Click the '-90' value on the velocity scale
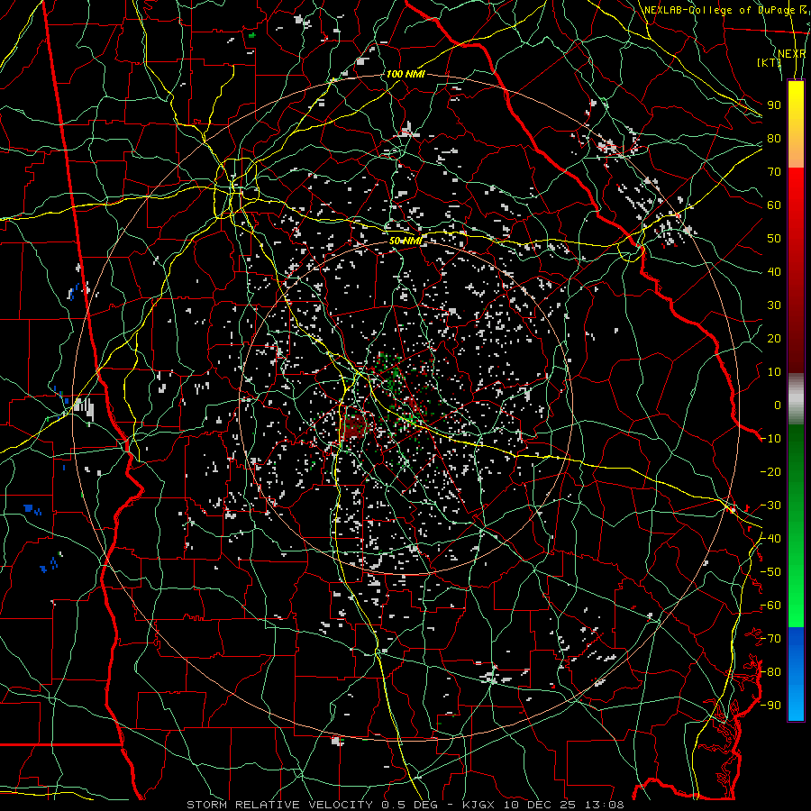Viewport: 811px width, 811px height. tap(770, 706)
